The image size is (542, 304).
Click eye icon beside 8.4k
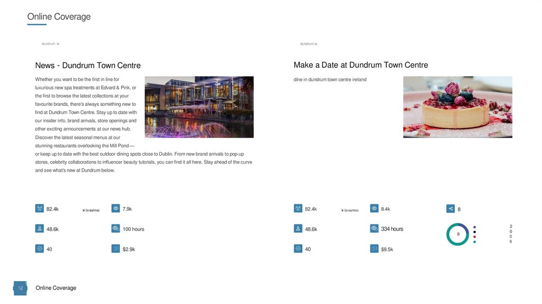click(x=374, y=208)
